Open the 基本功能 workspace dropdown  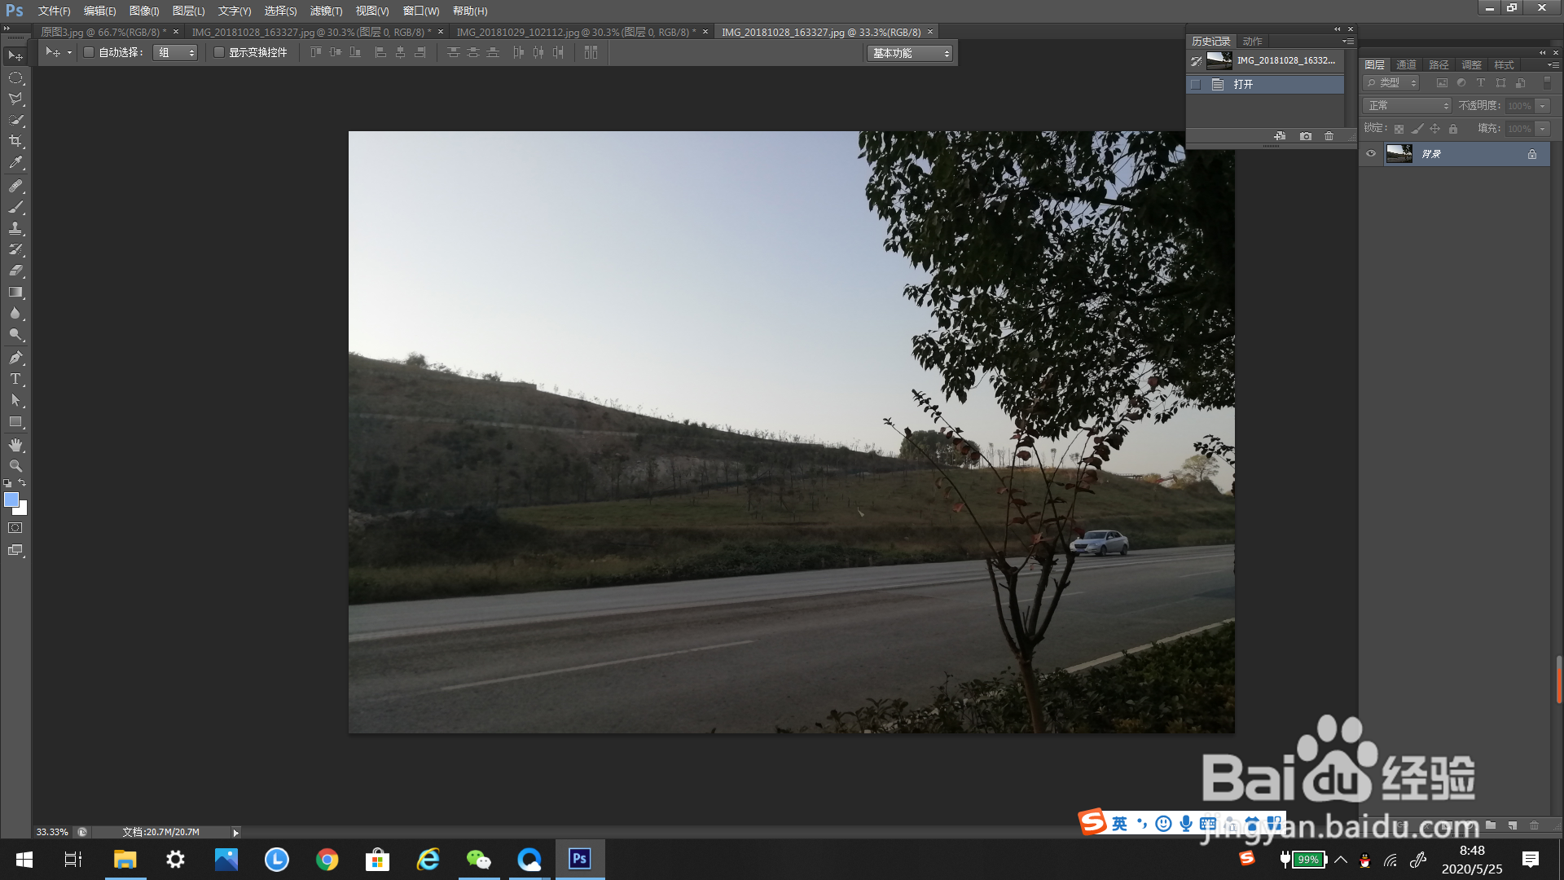[909, 53]
